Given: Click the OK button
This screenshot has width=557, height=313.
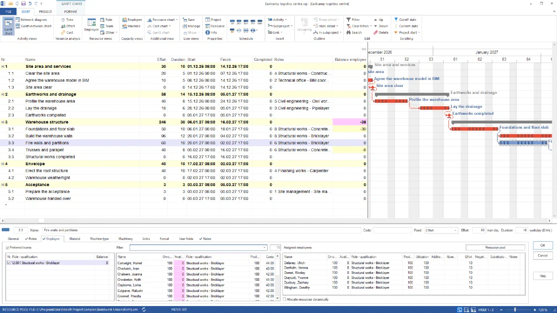Looking at the screenshot, I should pyautogui.click(x=543, y=246).
